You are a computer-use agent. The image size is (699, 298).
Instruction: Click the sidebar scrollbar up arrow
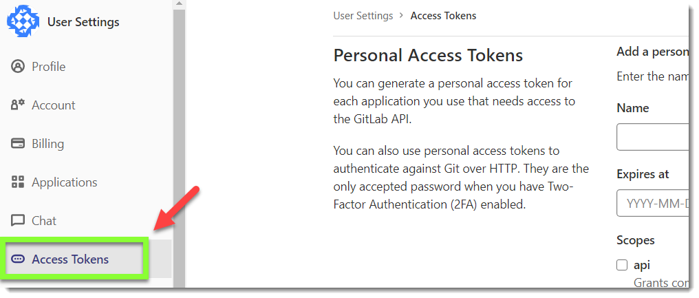[x=179, y=4]
